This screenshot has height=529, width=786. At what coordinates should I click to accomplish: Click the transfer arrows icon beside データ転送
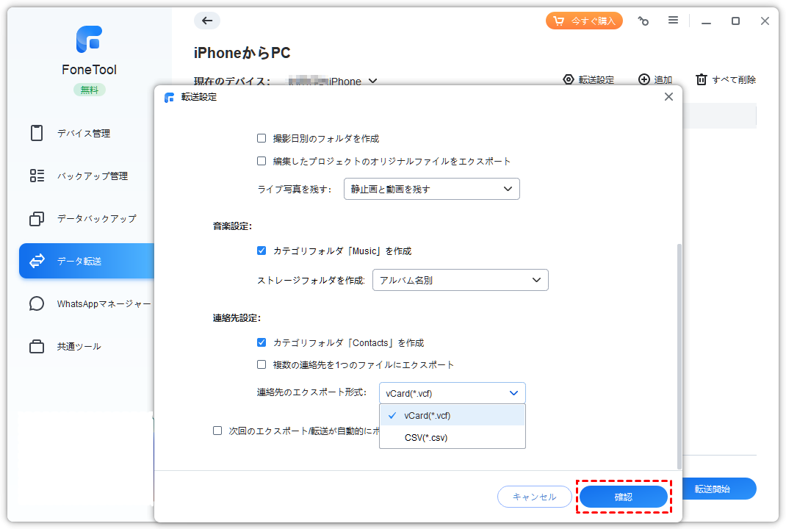[x=37, y=261]
